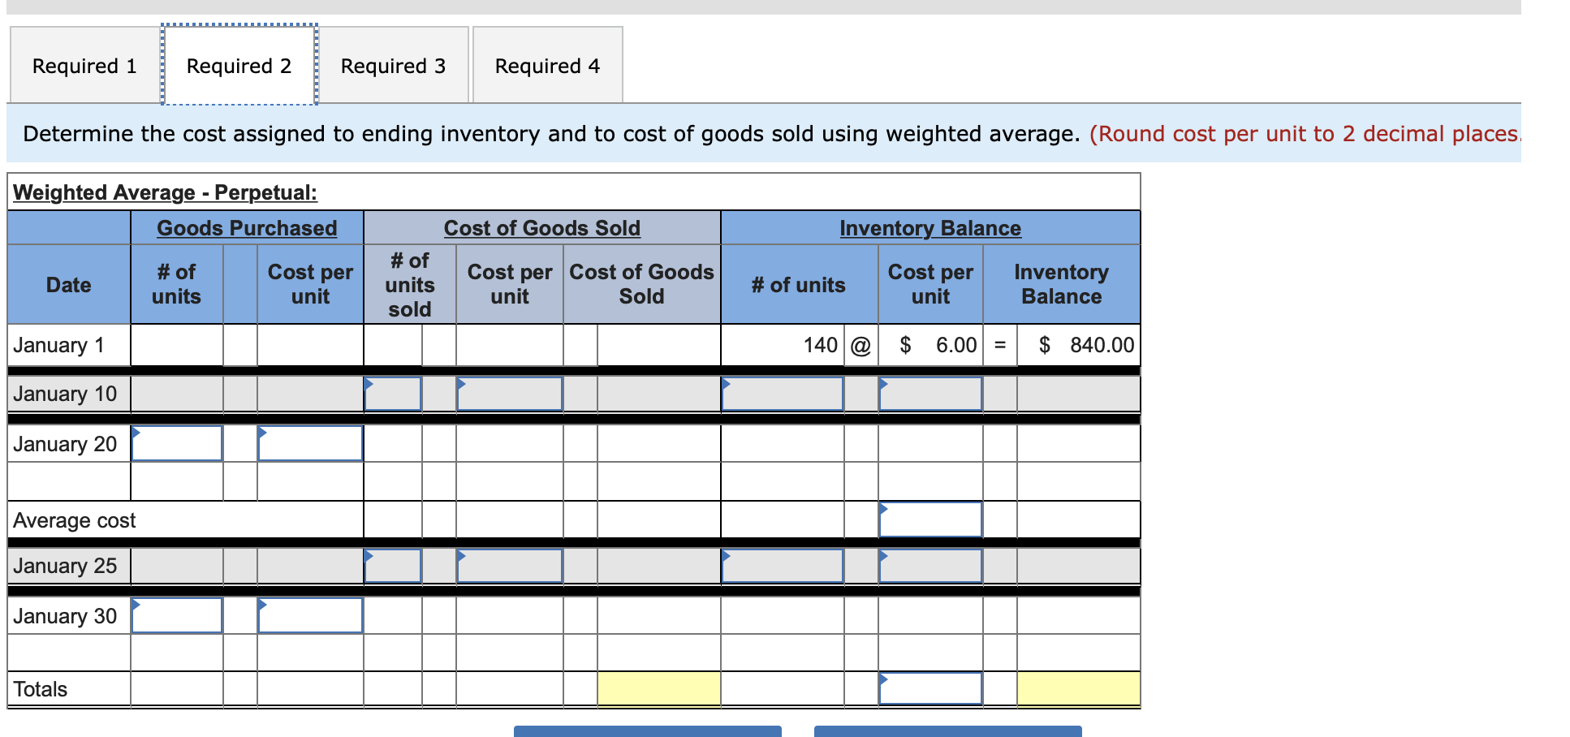Open January 10 COGS cost per unit dropdown
This screenshot has height=737, width=1570.
pyautogui.click(x=510, y=394)
